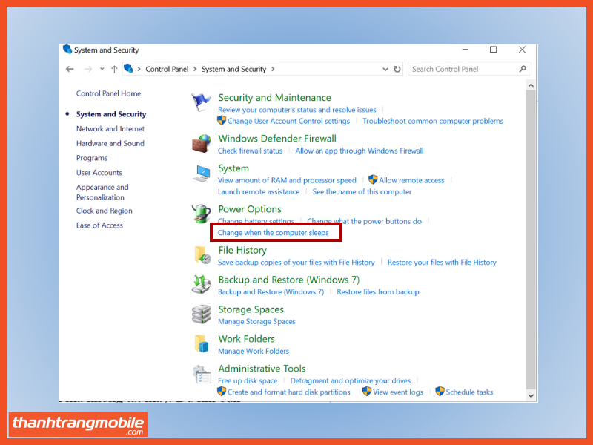Click Restore files from backup link

[378, 291]
